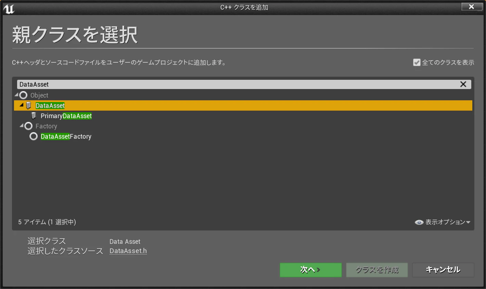Select the PrimaryDataAsset class row
The height and width of the screenshot is (289, 486).
tap(243, 116)
